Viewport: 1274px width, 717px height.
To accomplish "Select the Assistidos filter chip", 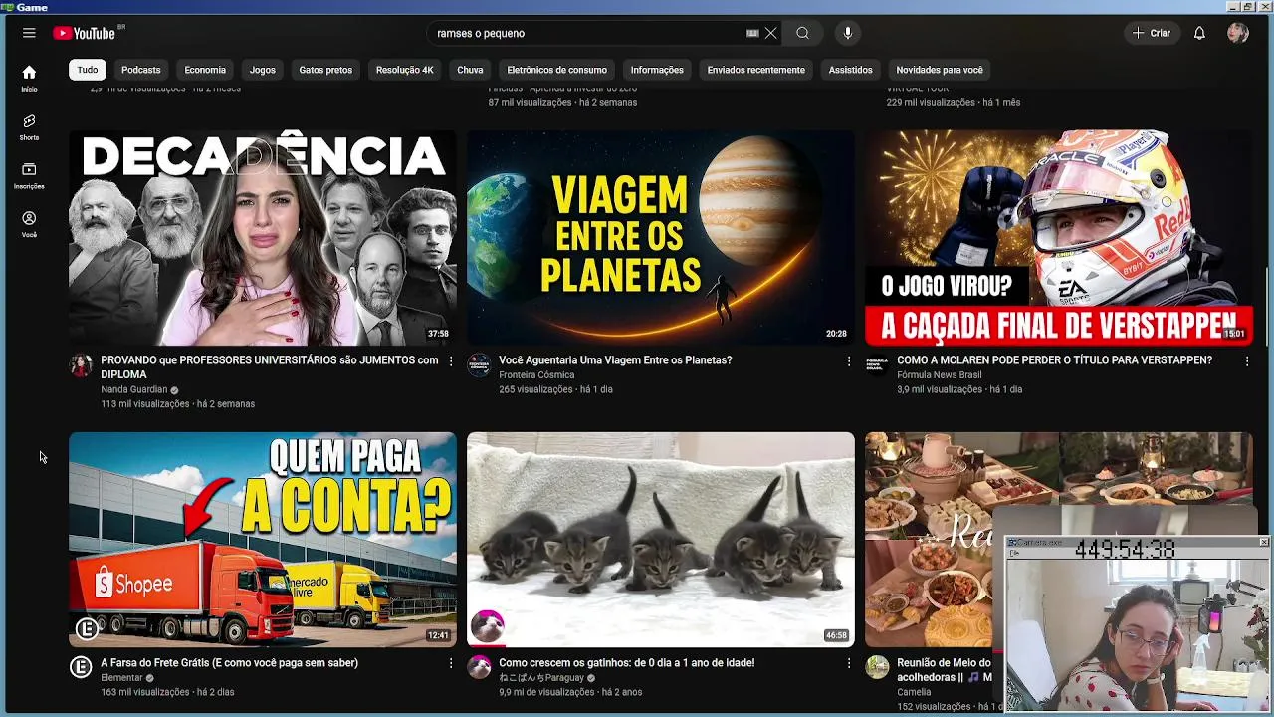I will pyautogui.click(x=850, y=70).
